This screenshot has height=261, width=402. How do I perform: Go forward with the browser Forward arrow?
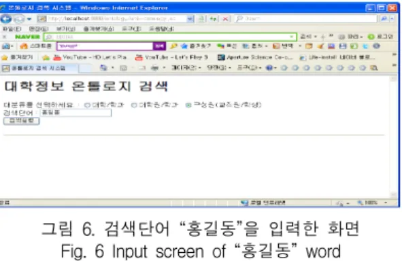tap(19, 19)
